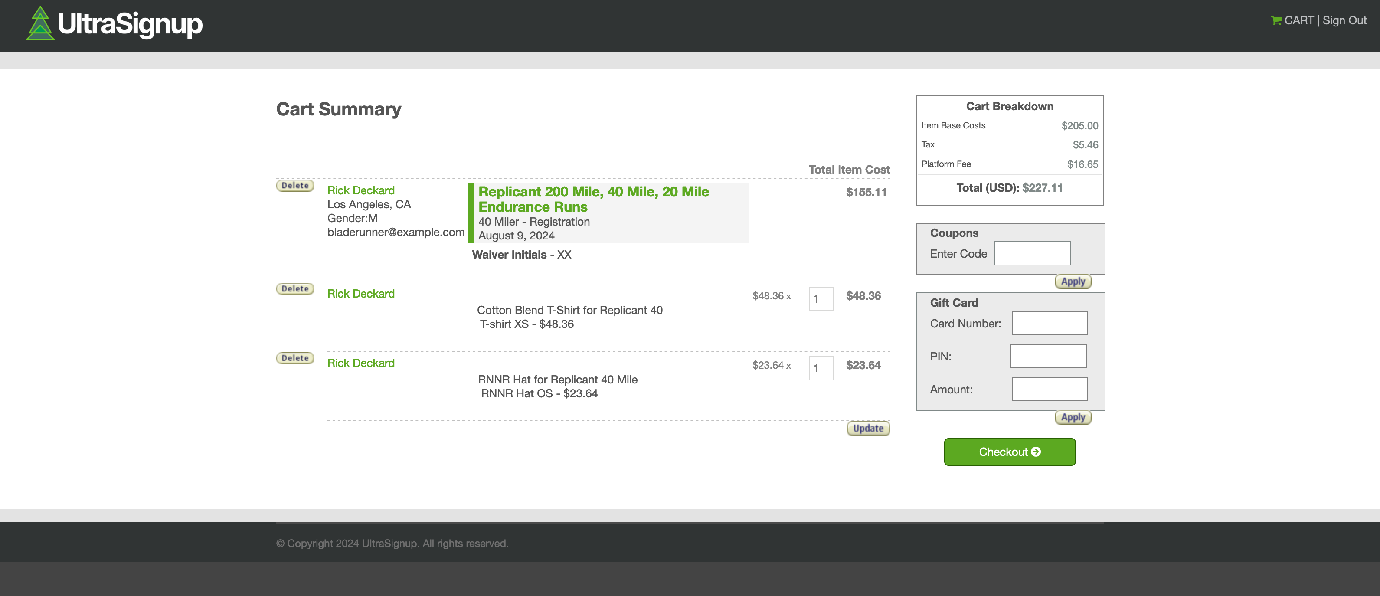Viewport: 1380px width, 596px height.
Task: Focus the coupon Enter Code field
Action: point(1032,253)
